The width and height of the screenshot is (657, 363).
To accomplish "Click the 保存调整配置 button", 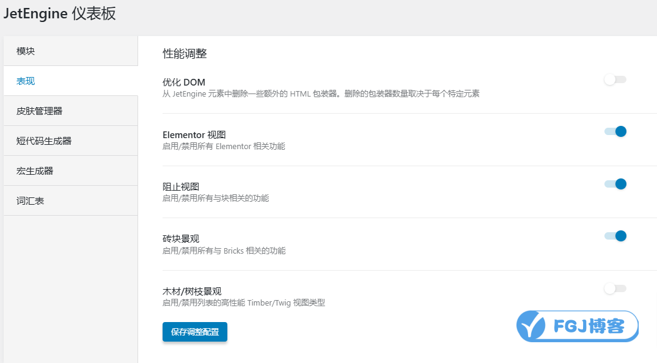I will (x=195, y=332).
